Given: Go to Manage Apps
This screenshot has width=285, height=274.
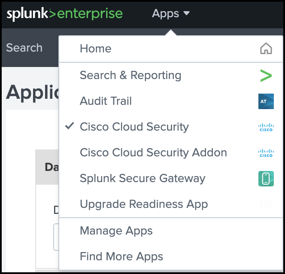Looking at the screenshot, I should [x=171, y=231].
